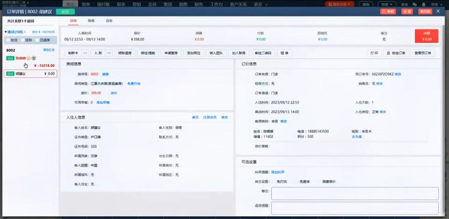Click the bell notification icon in top bar
The image size is (449, 219).
tap(424, 5)
